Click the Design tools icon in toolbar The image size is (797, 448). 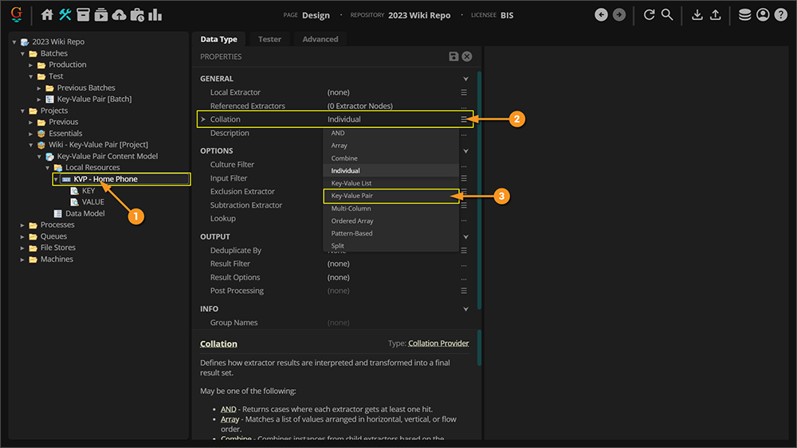click(65, 14)
